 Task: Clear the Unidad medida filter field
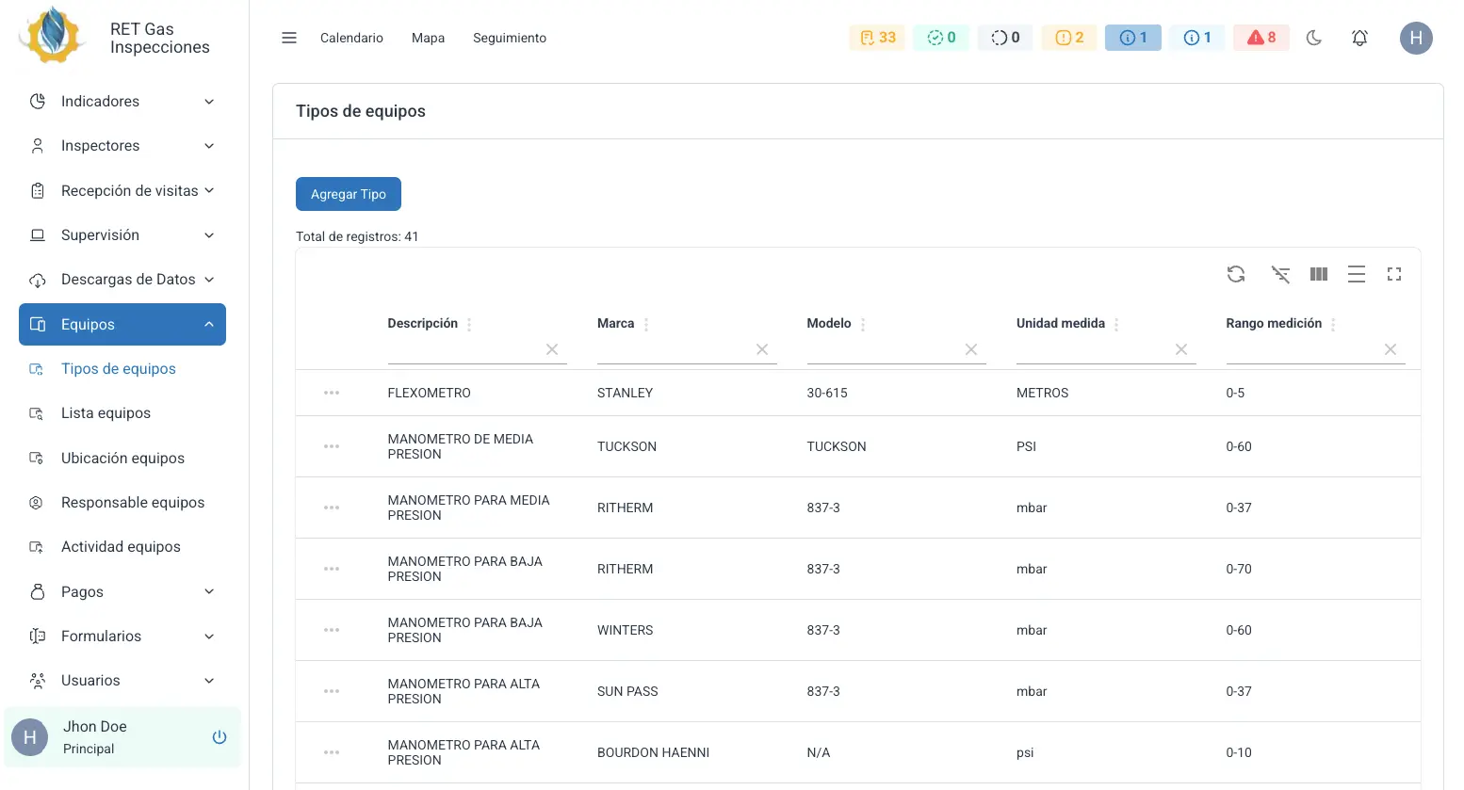1181,349
